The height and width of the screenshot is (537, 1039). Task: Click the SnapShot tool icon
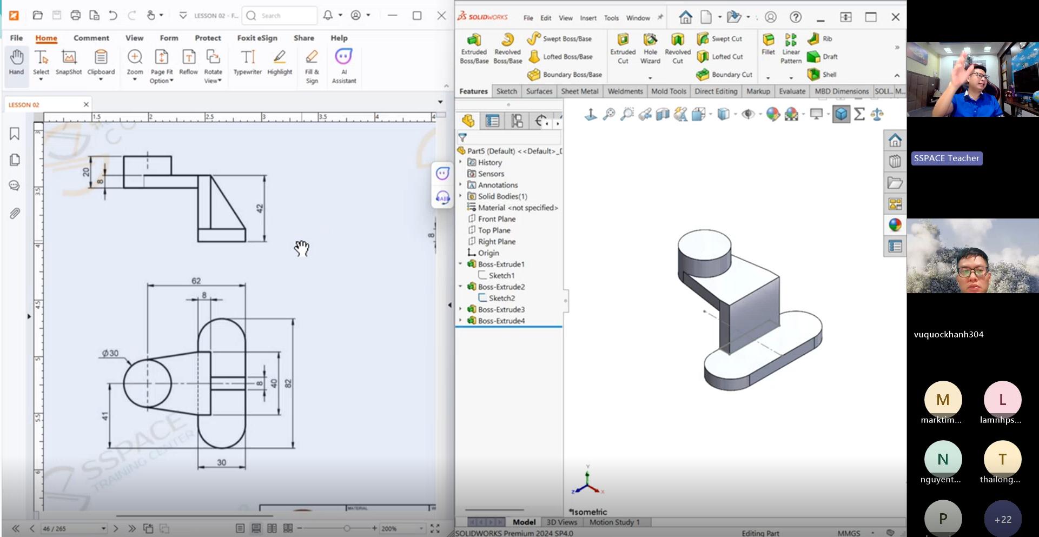69,58
